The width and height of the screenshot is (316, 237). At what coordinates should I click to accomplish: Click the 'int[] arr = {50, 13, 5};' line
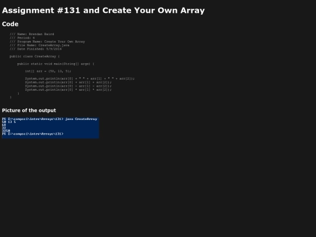point(48,71)
